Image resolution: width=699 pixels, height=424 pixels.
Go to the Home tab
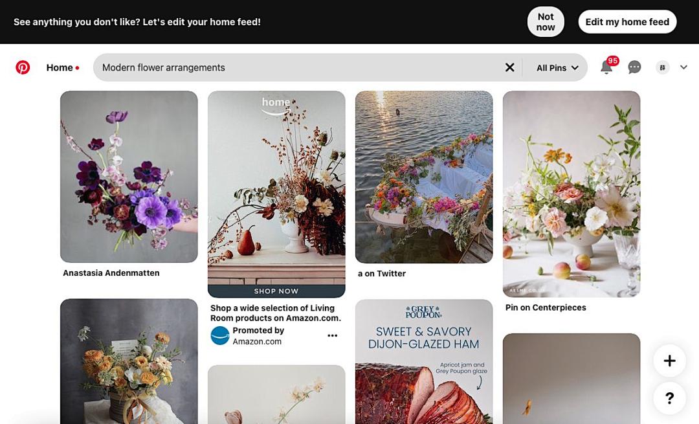tap(60, 68)
